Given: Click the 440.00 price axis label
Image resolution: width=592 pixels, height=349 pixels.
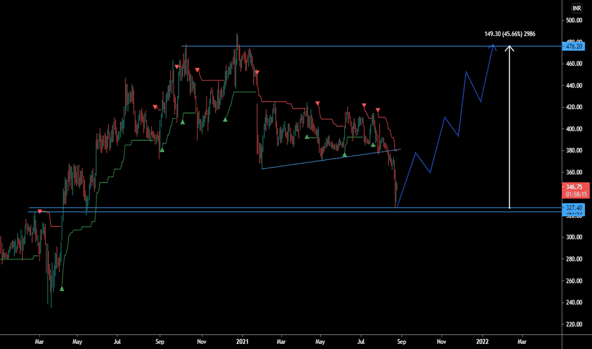Looking at the screenshot, I should [x=574, y=86].
